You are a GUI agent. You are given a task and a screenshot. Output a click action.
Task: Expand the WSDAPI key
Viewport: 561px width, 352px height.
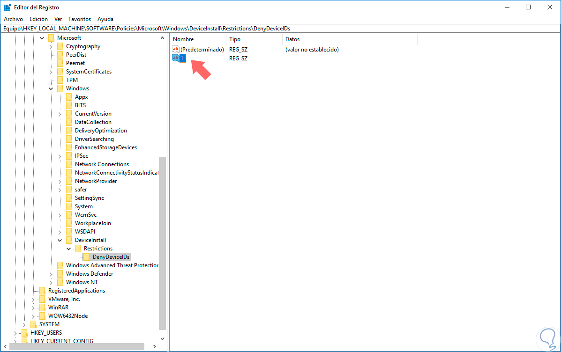60,232
